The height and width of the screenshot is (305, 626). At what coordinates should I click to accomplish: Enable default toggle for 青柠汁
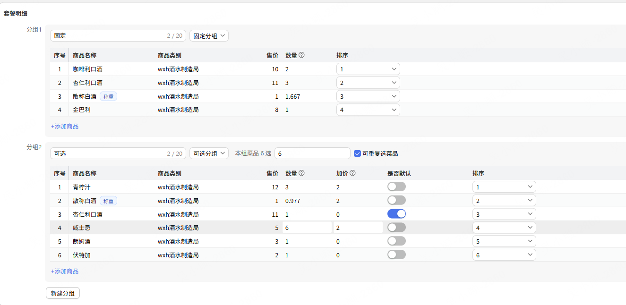tap(396, 187)
